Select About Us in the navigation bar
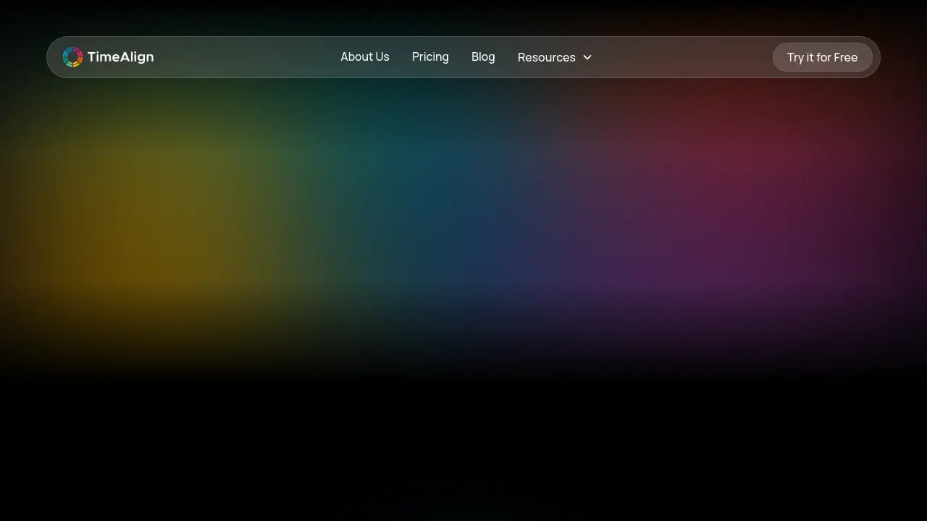 365,57
